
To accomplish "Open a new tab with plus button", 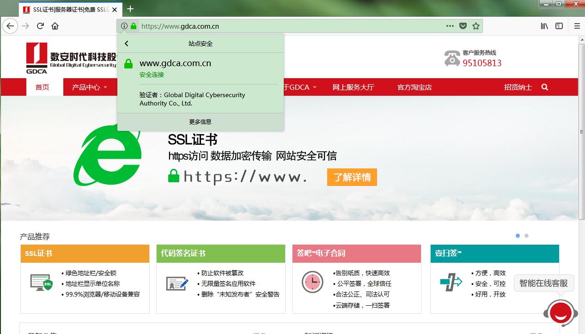I will tap(130, 9).
